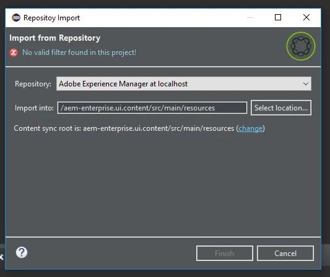Open the help question mark icon

coord(22,252)
